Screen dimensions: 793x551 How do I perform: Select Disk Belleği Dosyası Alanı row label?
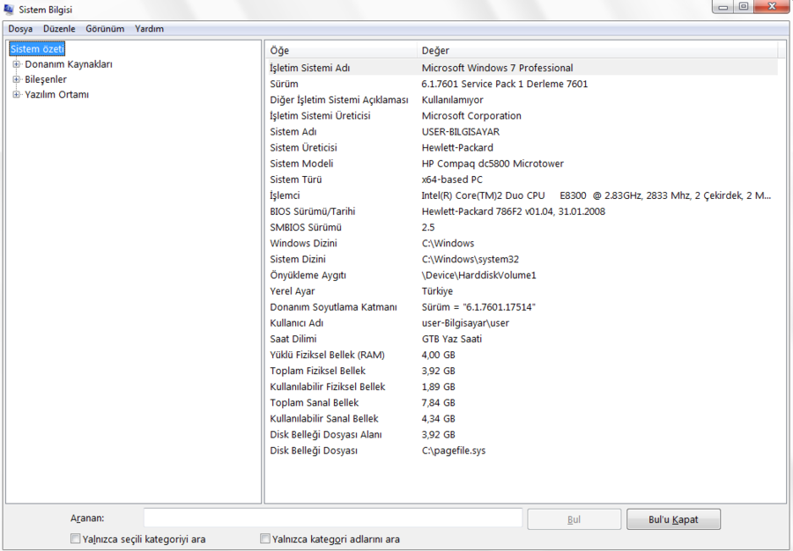[x=326, y=435]
